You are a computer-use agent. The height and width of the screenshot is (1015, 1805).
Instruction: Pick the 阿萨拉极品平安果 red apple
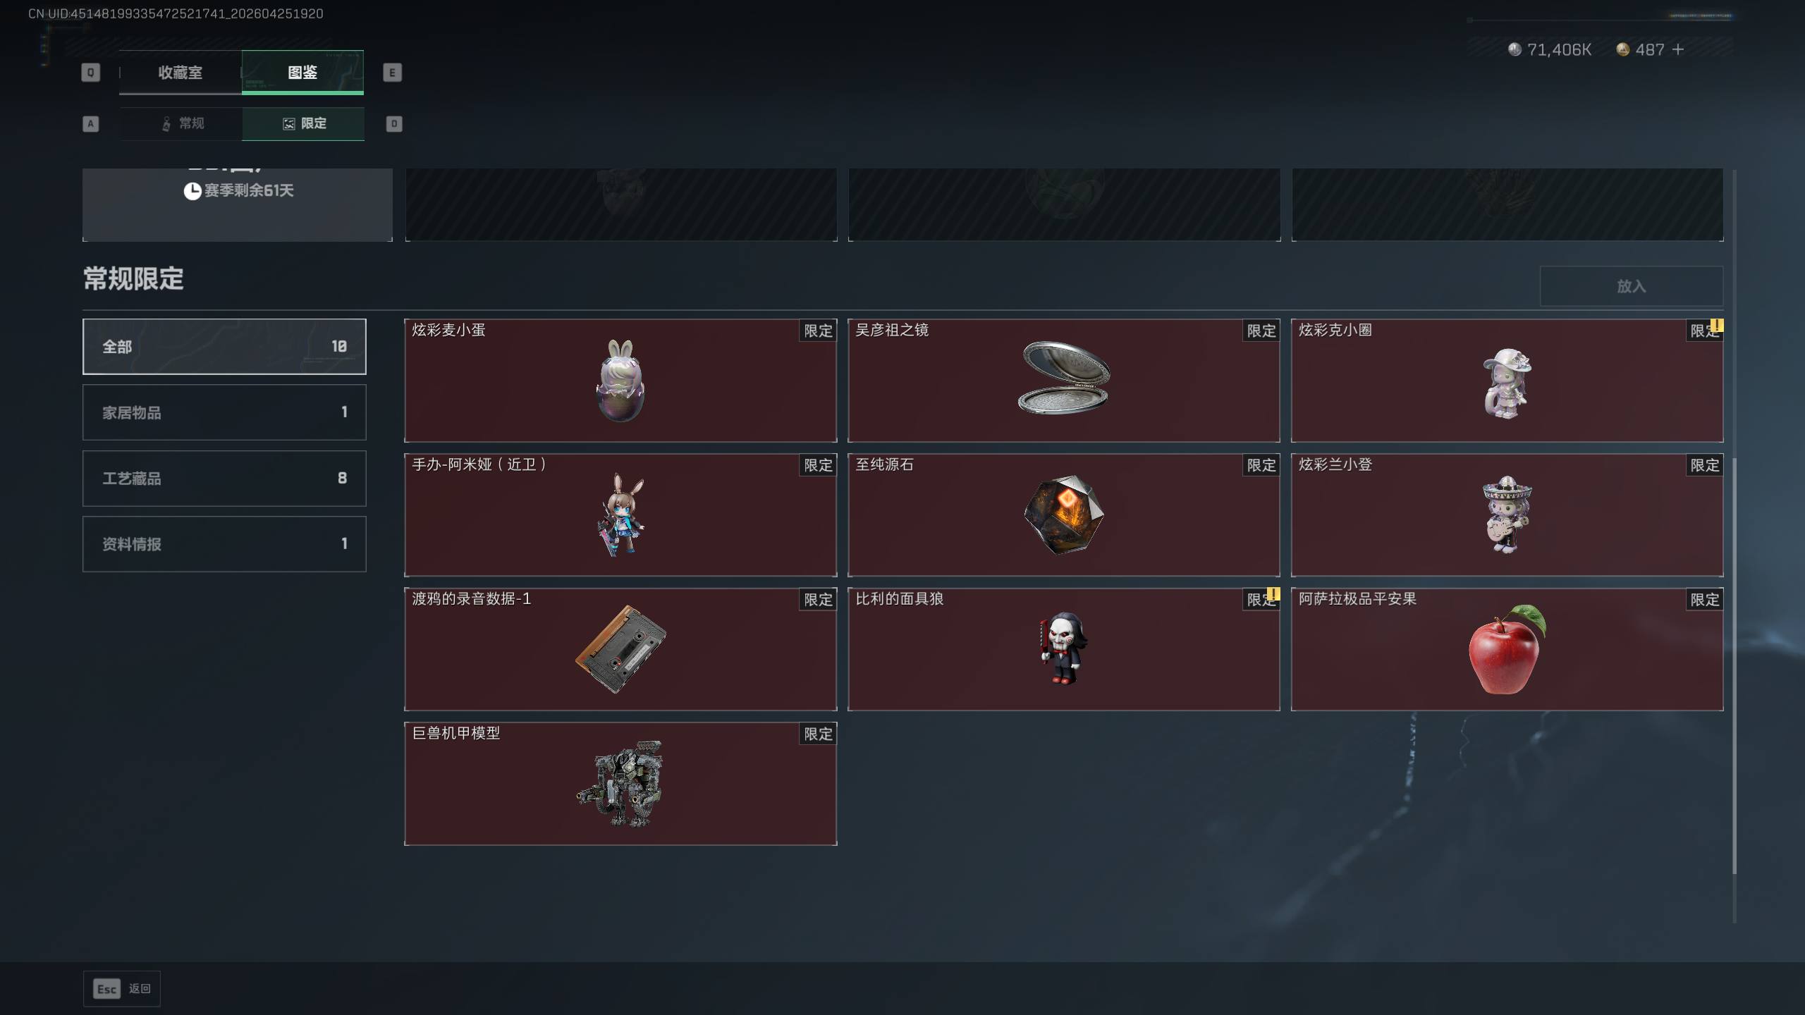(x=1507, y=649)
